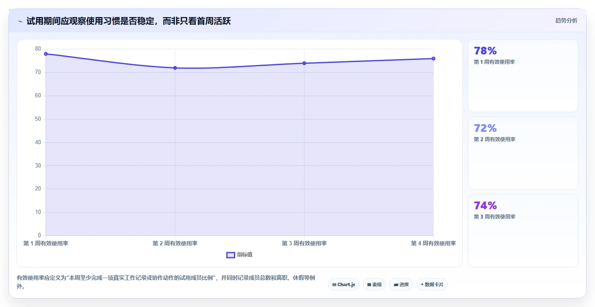Click the y-axis value 20
This screenshot has height=307, width=595.
tap(38, 189)
